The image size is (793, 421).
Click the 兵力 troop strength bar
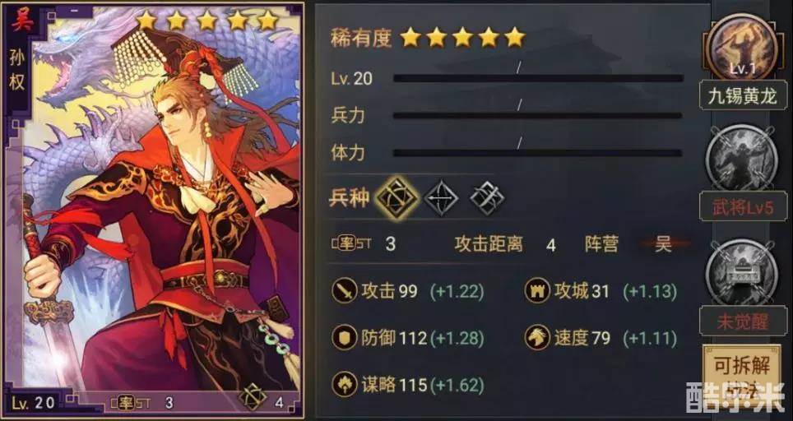[538, 115]
